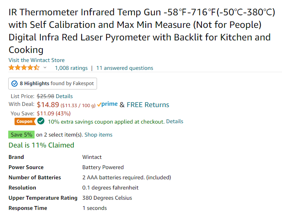Image resolution: width=282 pixels, height=215 pixels.
Task: Open FREE Returns link
Action: point(148,105)
